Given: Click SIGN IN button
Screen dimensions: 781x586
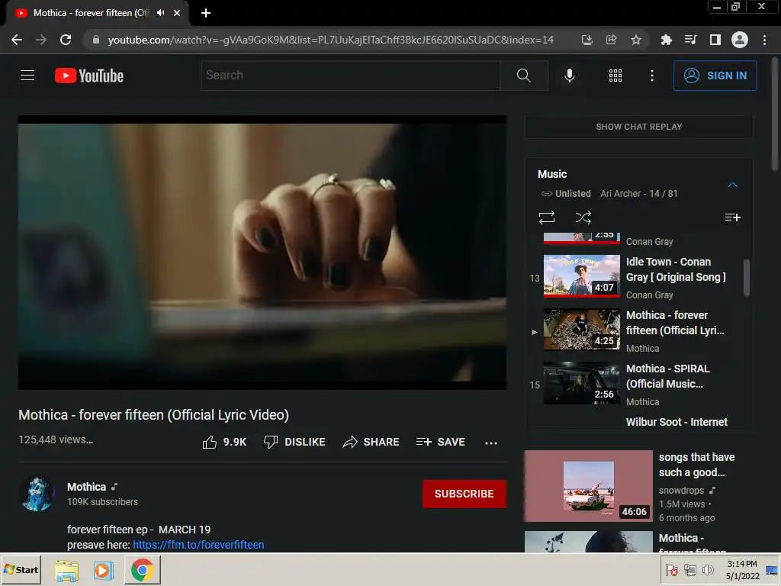Looking at the screenshot, I should pos(715,76).
